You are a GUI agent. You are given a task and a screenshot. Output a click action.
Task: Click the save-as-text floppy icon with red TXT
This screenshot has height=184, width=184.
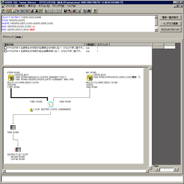click(70, 11)
